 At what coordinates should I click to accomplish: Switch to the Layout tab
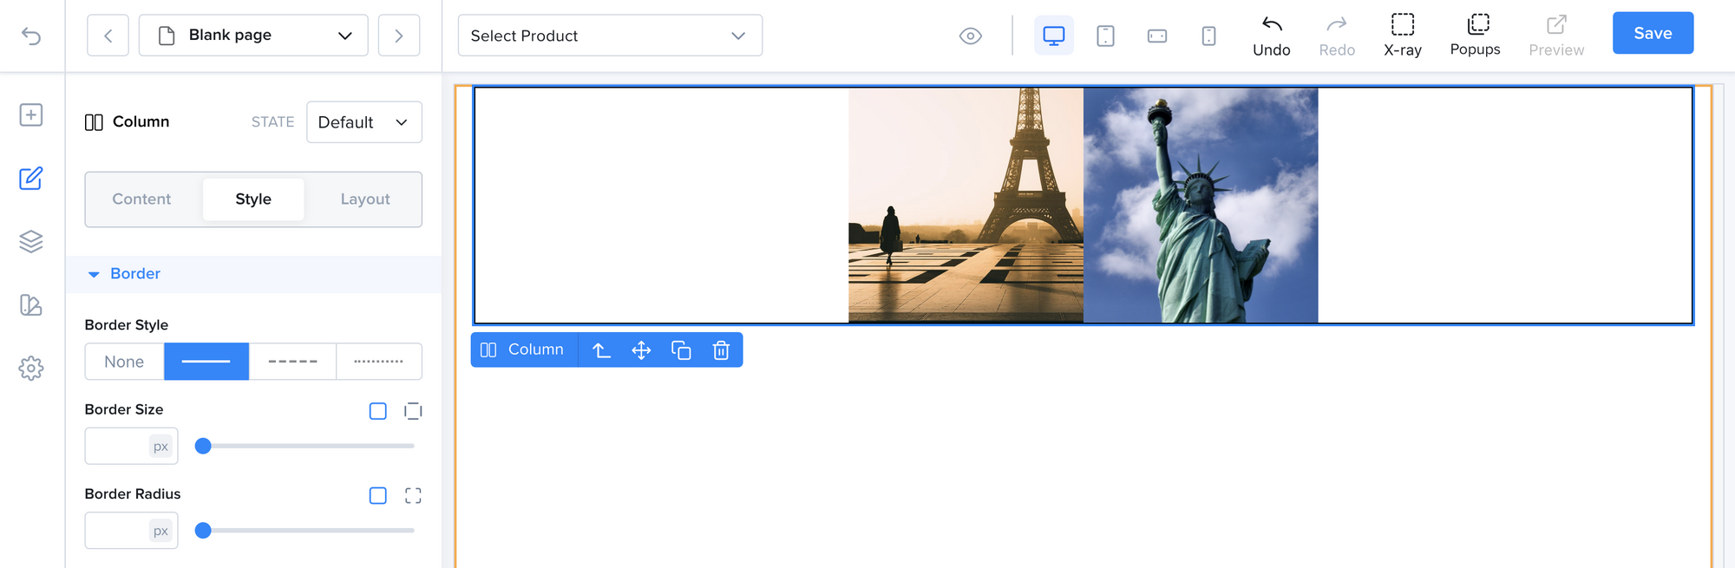[365, 199]
